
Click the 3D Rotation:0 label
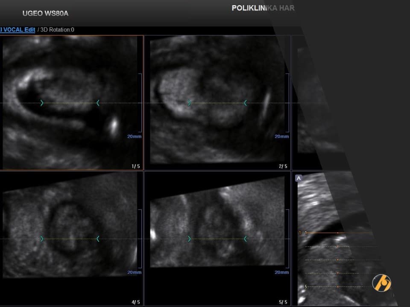coord(57,30)
